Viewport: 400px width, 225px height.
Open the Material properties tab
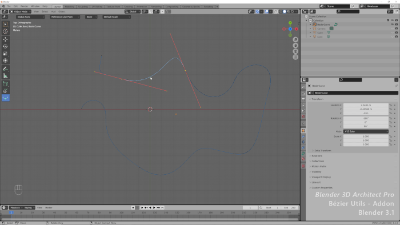(303, 159)
